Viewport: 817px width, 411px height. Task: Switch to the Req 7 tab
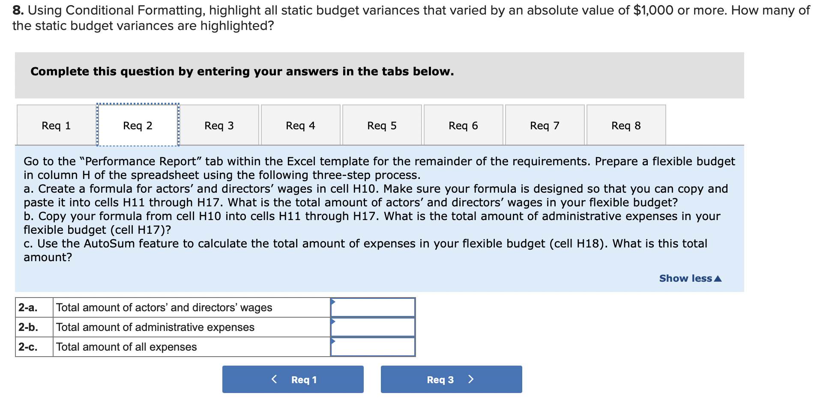[544, 125]
